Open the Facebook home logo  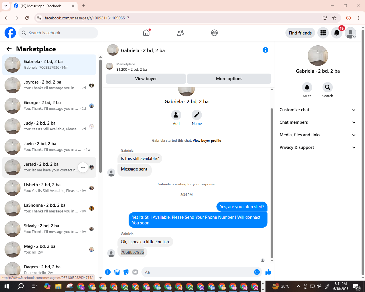(10, 33)
